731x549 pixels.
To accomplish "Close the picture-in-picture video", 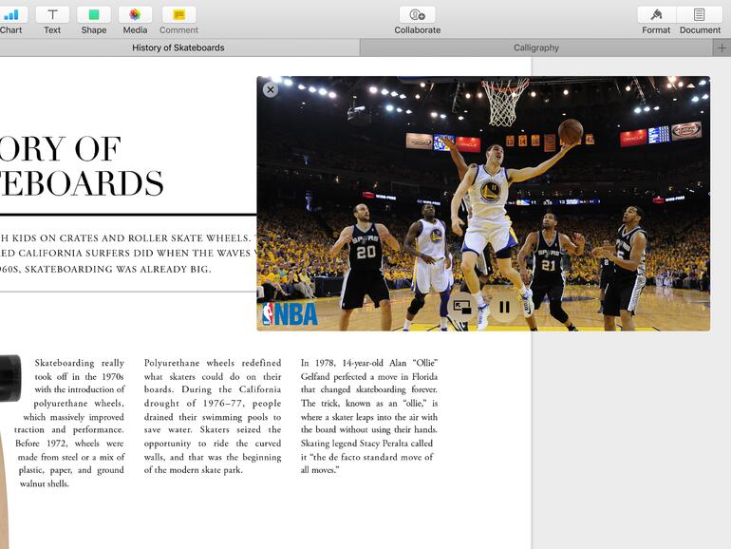I will pyautogui.click(x=270, y=89).
